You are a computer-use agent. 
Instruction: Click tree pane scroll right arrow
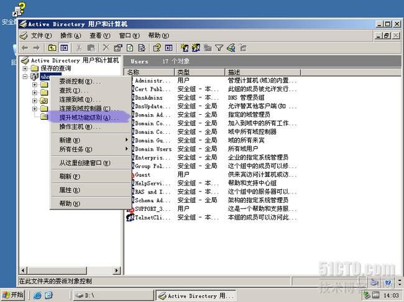pos(117,270)
